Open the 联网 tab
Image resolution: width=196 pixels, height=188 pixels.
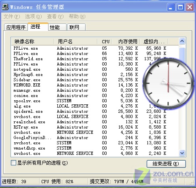click(x=76, y=27)
